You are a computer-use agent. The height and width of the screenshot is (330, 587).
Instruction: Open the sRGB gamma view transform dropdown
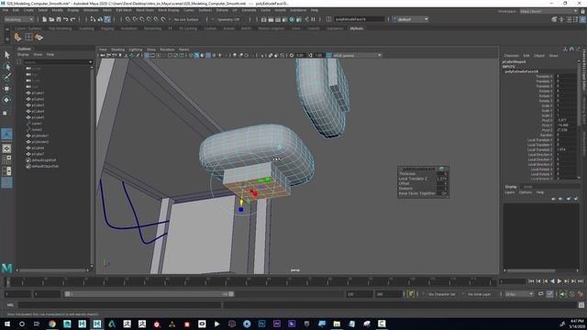(357, 55)
